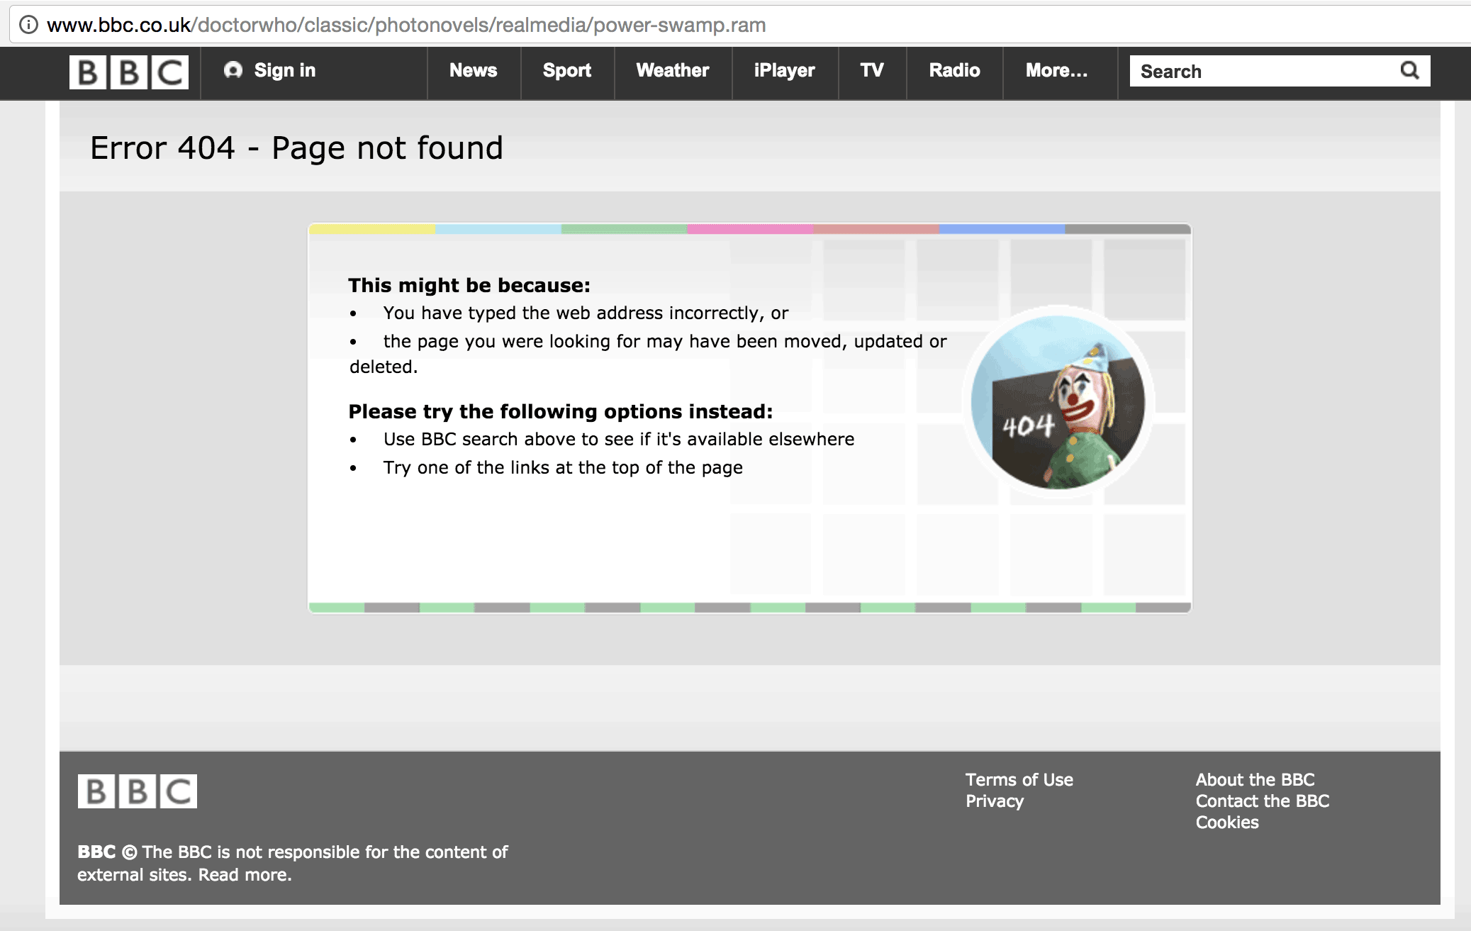Open the Contact the BBC link
1471x931 pixels.
pyautogui.click(x=1262, y=801)
